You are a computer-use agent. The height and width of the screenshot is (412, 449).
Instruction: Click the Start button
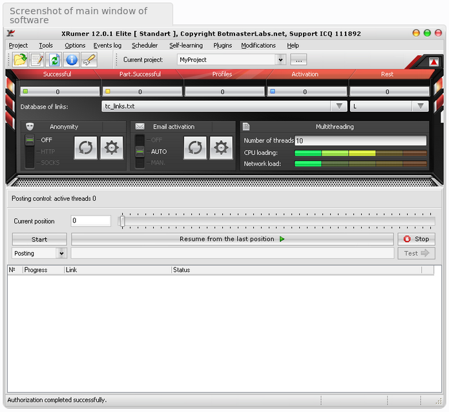click(39, 239)
